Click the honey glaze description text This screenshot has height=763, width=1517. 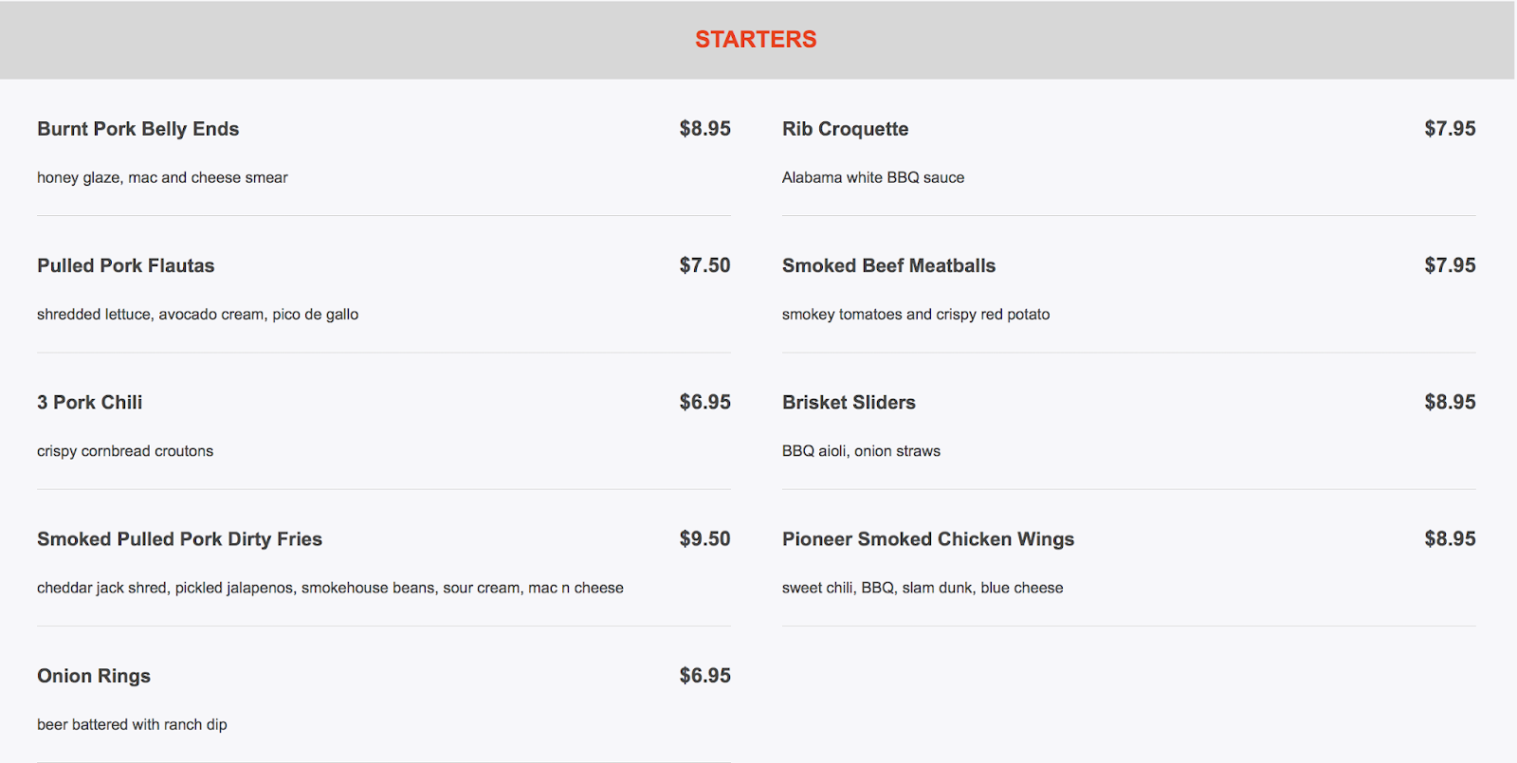162,177
